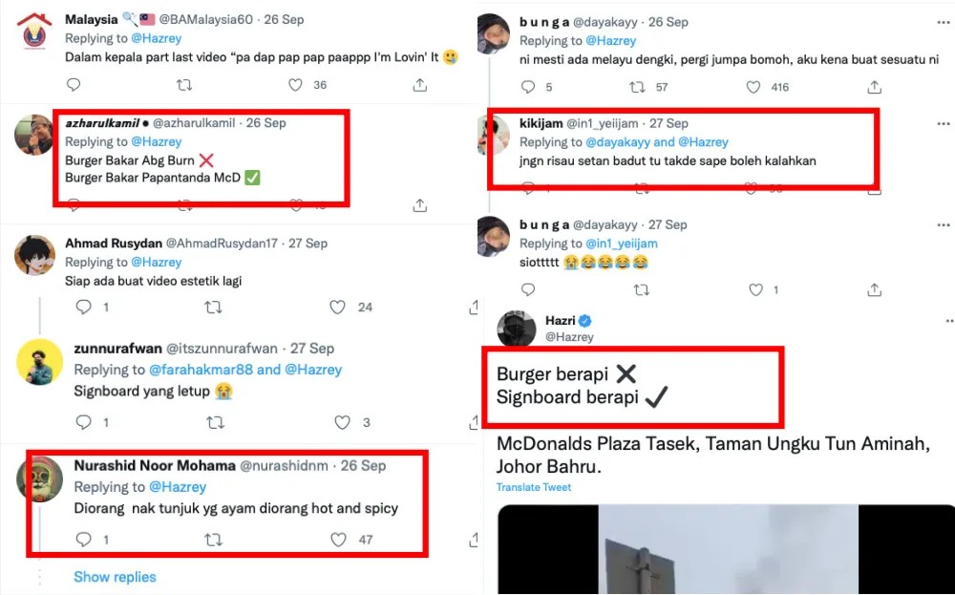
Task: Like bunga's tweet with 416 likes
Action: tap(753, 87)
